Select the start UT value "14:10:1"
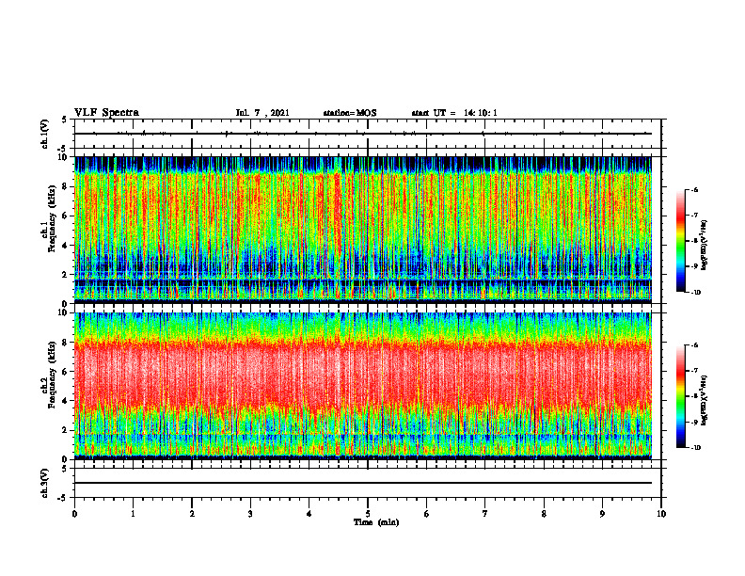 click(x=481, y=113)
